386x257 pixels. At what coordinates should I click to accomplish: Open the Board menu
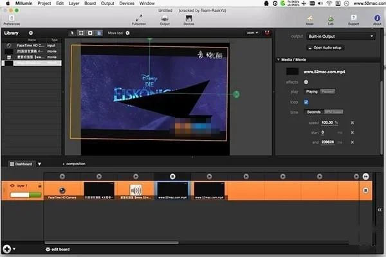[x=90, y=3]
